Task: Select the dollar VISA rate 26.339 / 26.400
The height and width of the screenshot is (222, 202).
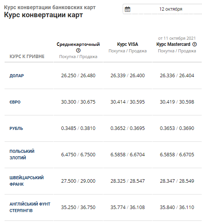Action: click(128, 75)
